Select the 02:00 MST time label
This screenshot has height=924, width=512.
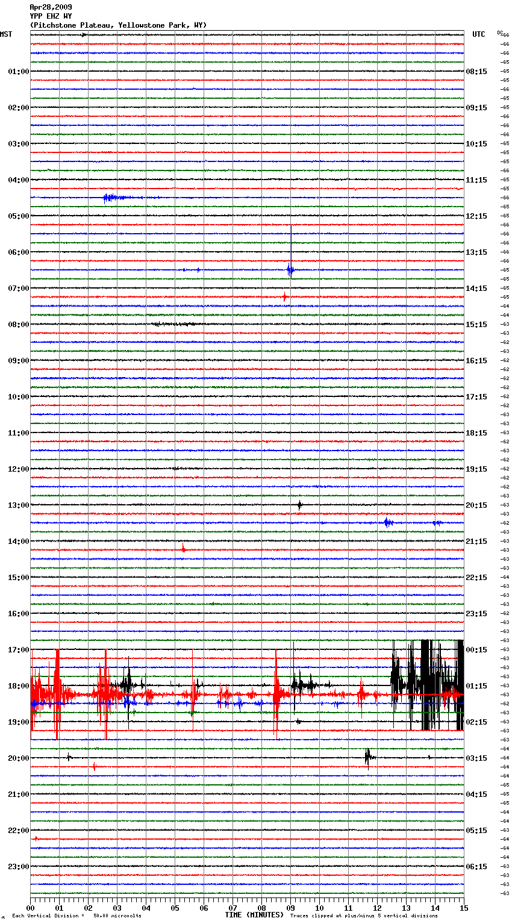click(x=18, y=108)
